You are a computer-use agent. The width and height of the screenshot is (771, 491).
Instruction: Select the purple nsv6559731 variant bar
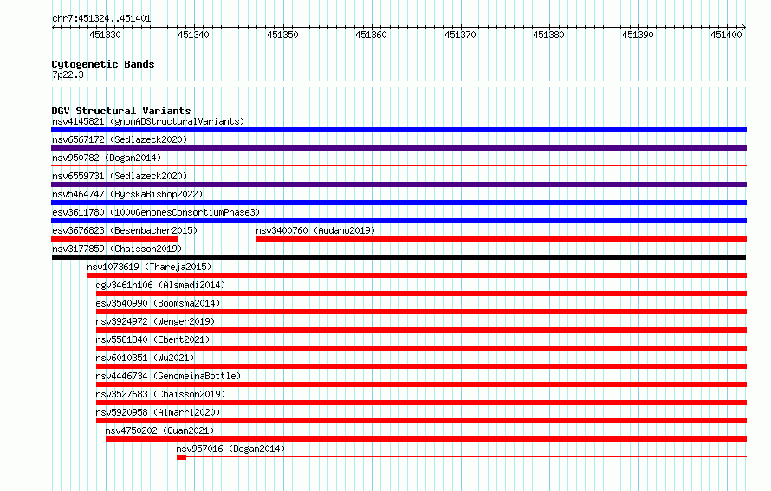(x=398, y=184)
